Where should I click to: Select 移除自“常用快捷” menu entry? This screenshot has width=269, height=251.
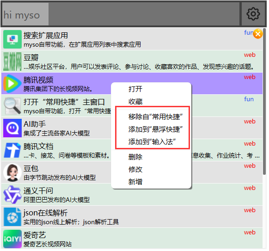click(x=155, y=117)
